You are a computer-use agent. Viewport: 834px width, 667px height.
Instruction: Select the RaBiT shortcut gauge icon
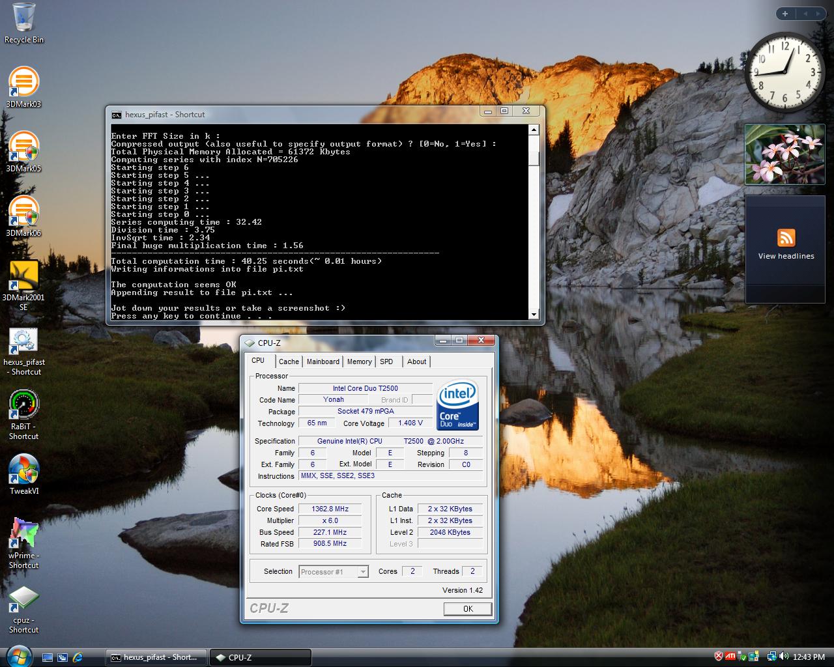23,405
